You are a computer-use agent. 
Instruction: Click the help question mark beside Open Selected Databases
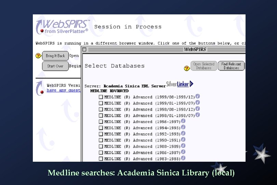point(187,68)
